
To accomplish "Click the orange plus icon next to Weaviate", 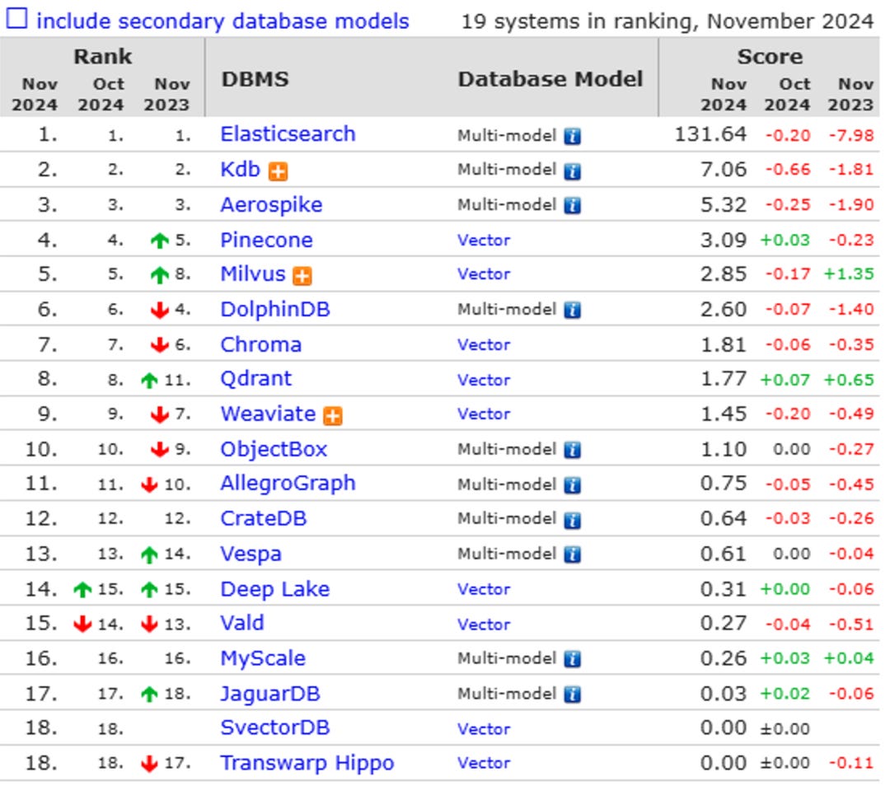I will point(333,416).
